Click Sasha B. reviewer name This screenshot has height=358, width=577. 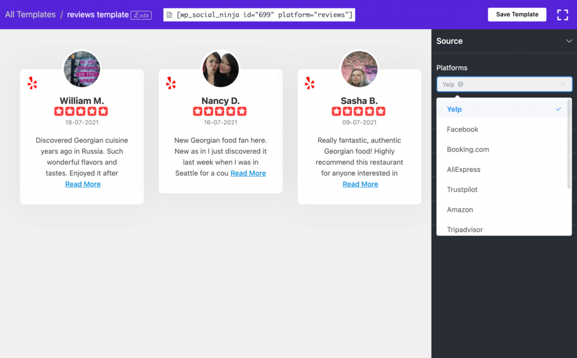[359, 101]
